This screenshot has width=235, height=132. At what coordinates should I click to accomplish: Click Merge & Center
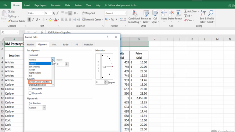coord(91,19)
